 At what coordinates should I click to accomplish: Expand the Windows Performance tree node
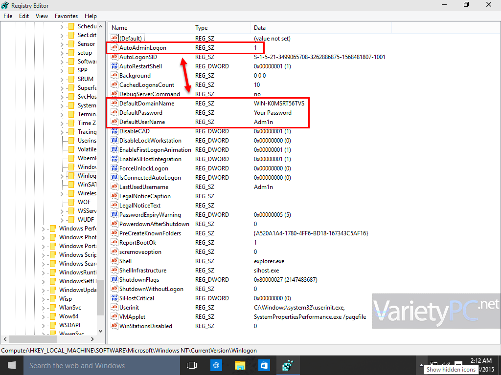pos(43,228)
